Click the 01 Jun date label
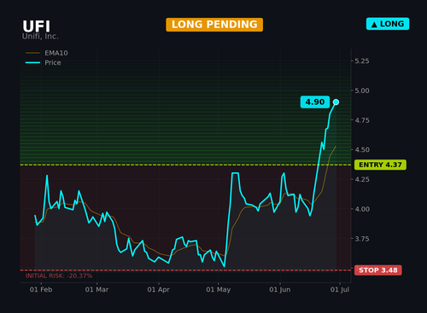The width and height of the screenshot is (427, 313). point(280,290)
